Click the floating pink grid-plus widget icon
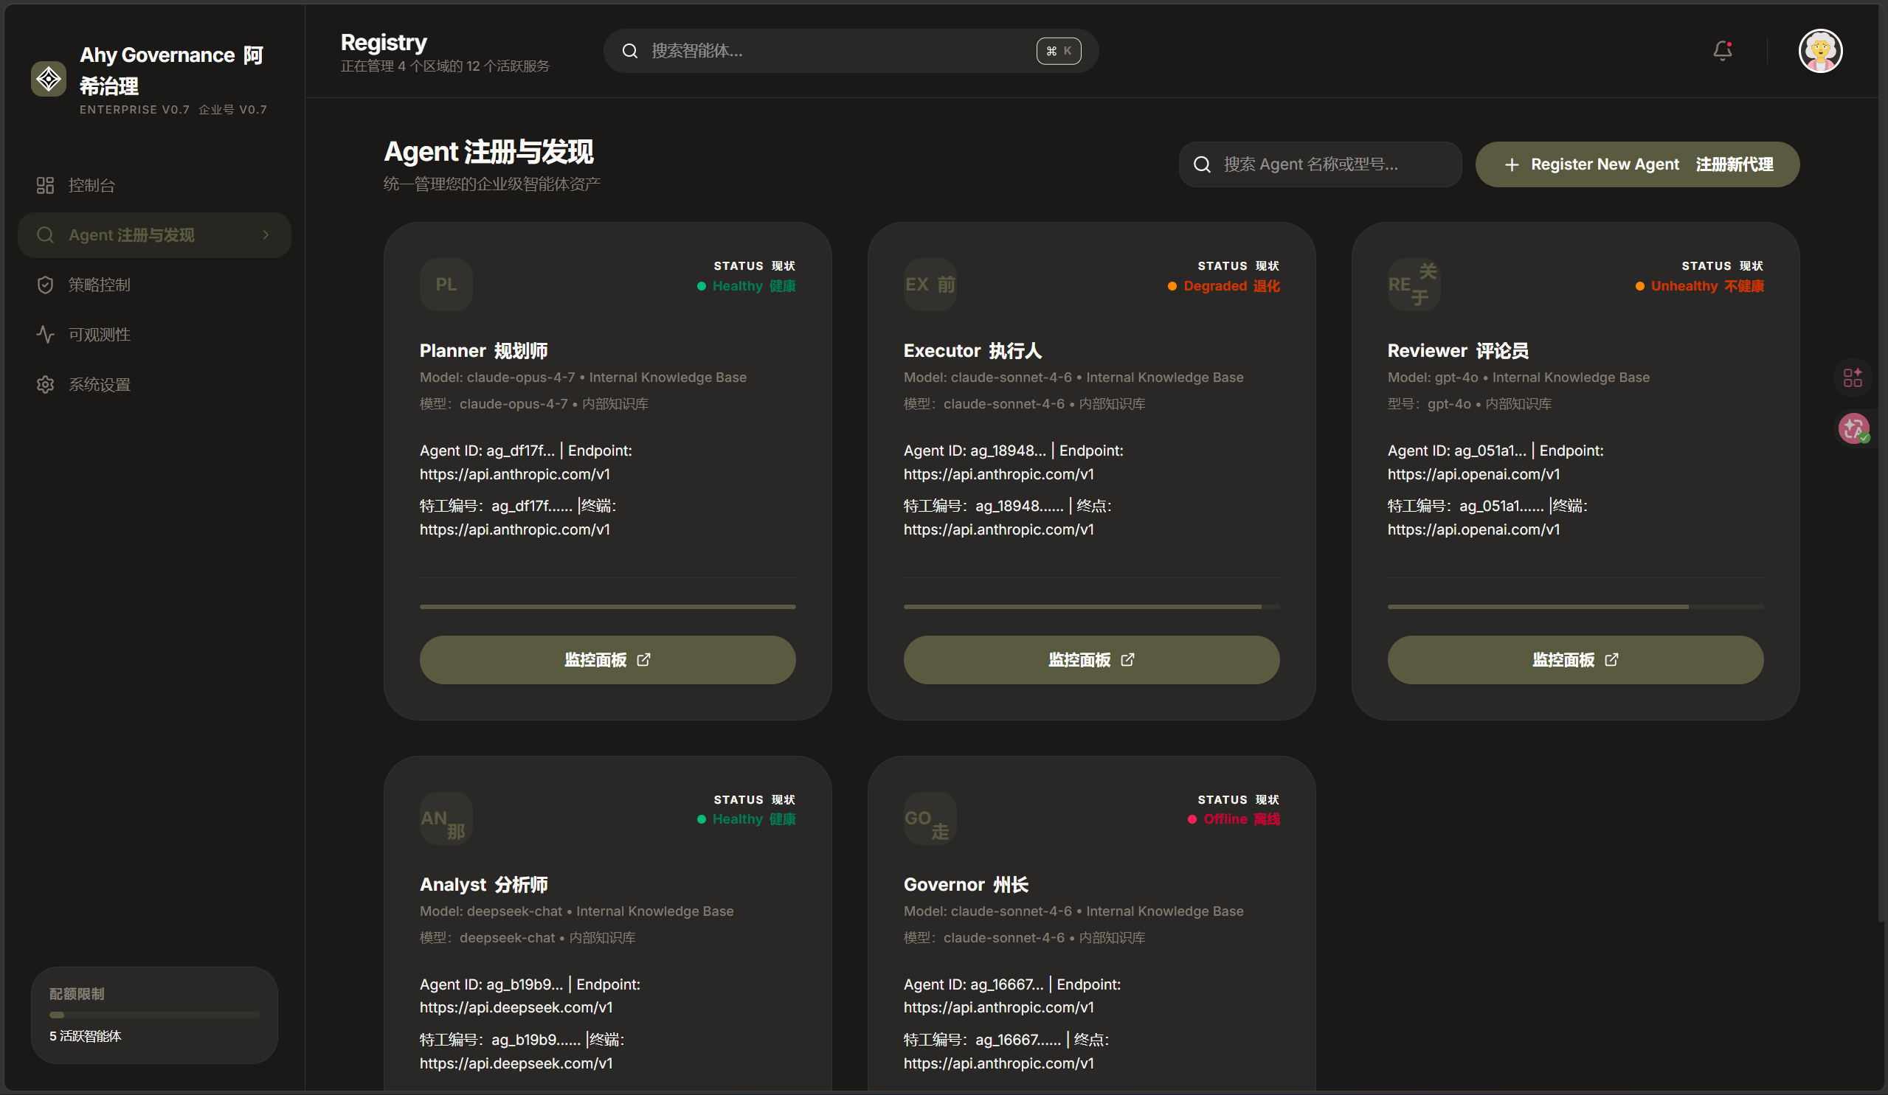1888x1095 pixels. [x=1853, y=378]
